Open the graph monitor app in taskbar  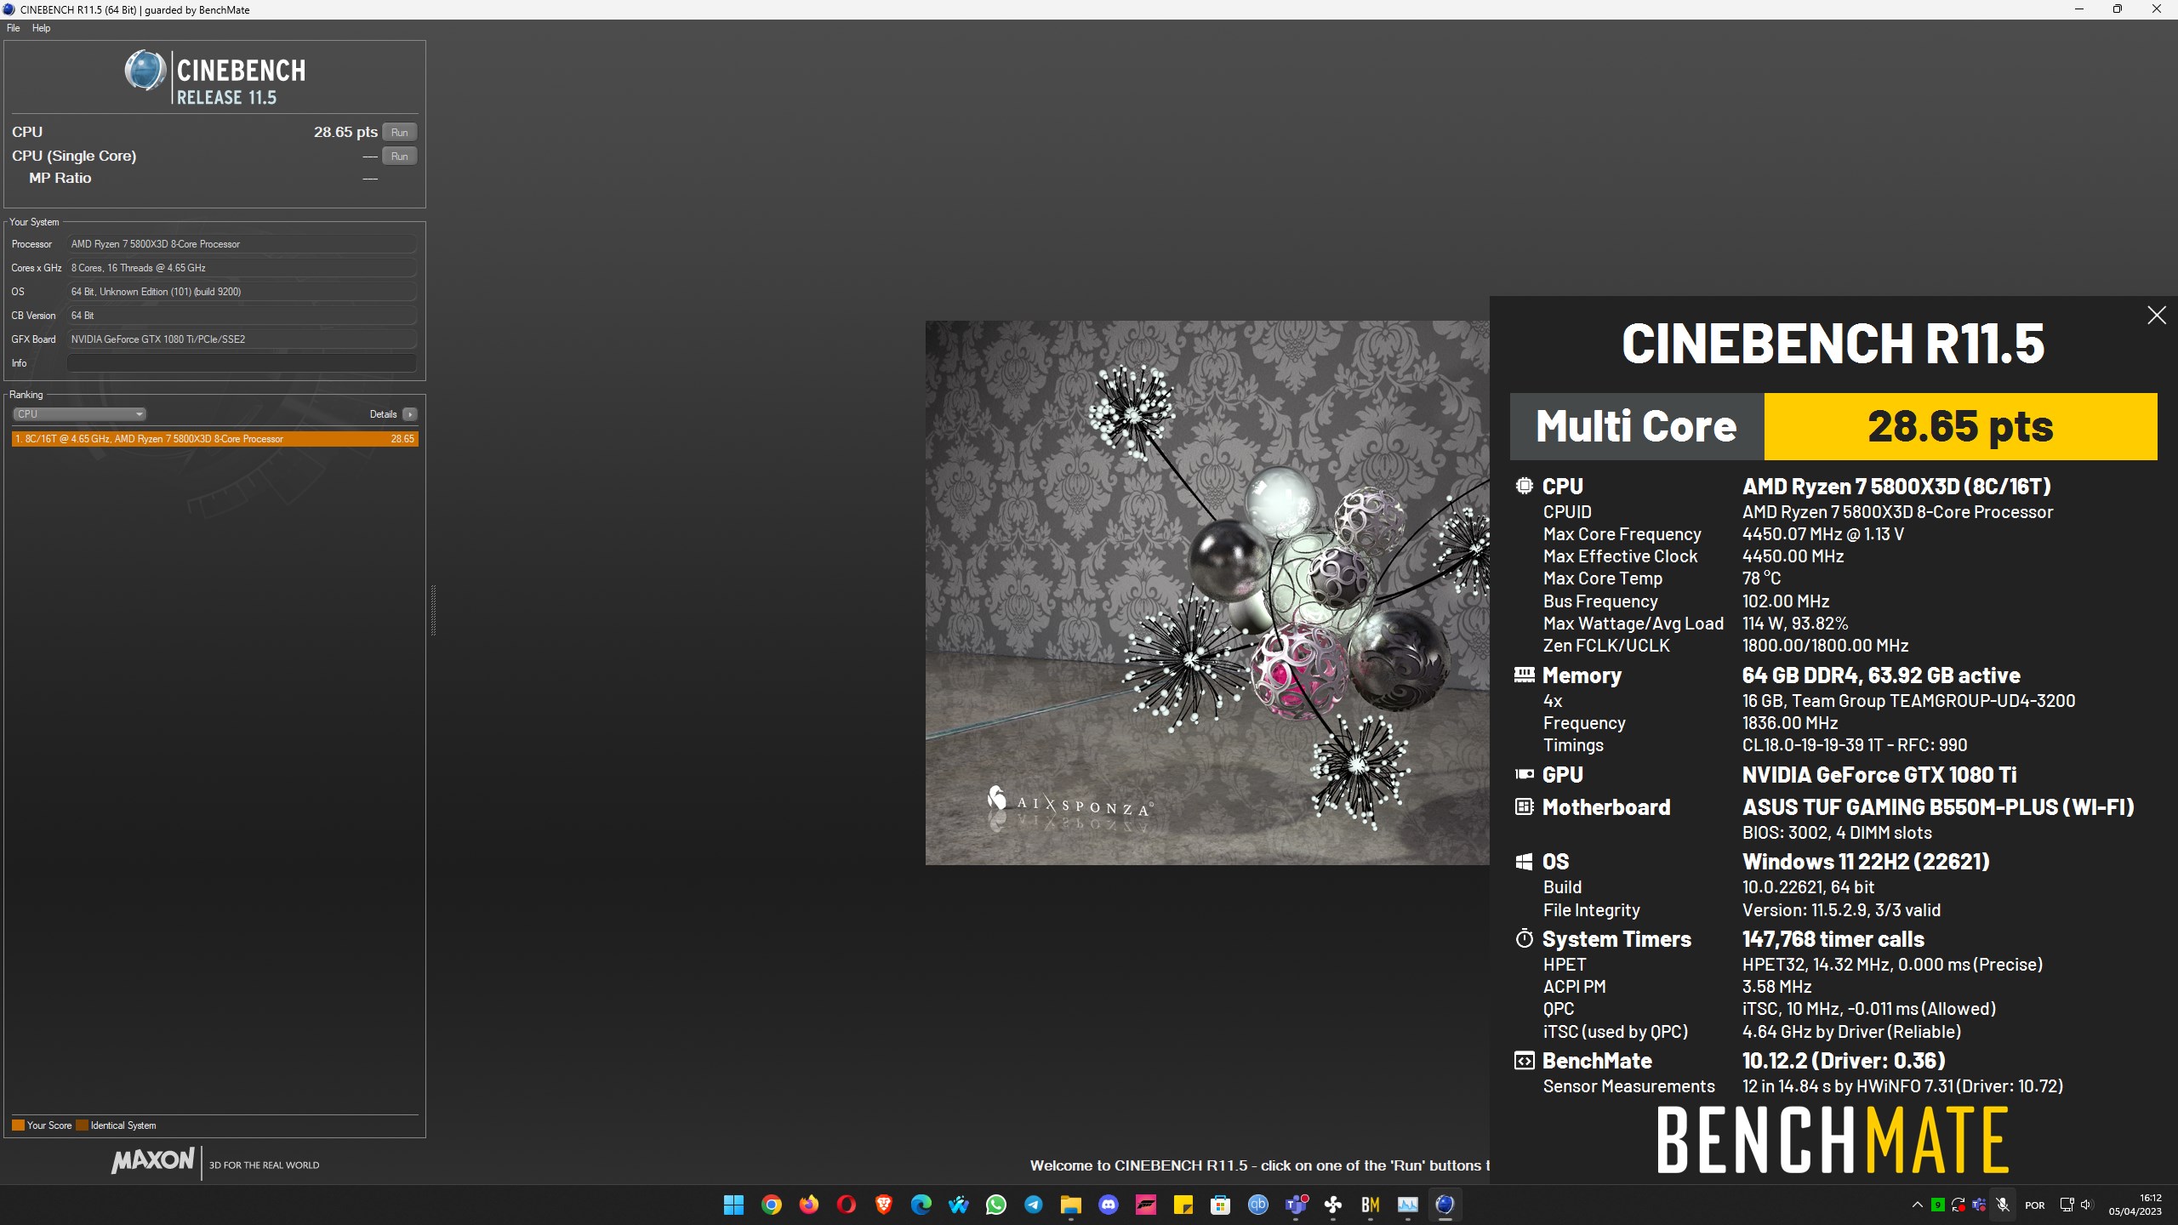tap(1407, 1205)
